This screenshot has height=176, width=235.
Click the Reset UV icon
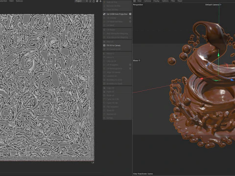tap(104, 95)
